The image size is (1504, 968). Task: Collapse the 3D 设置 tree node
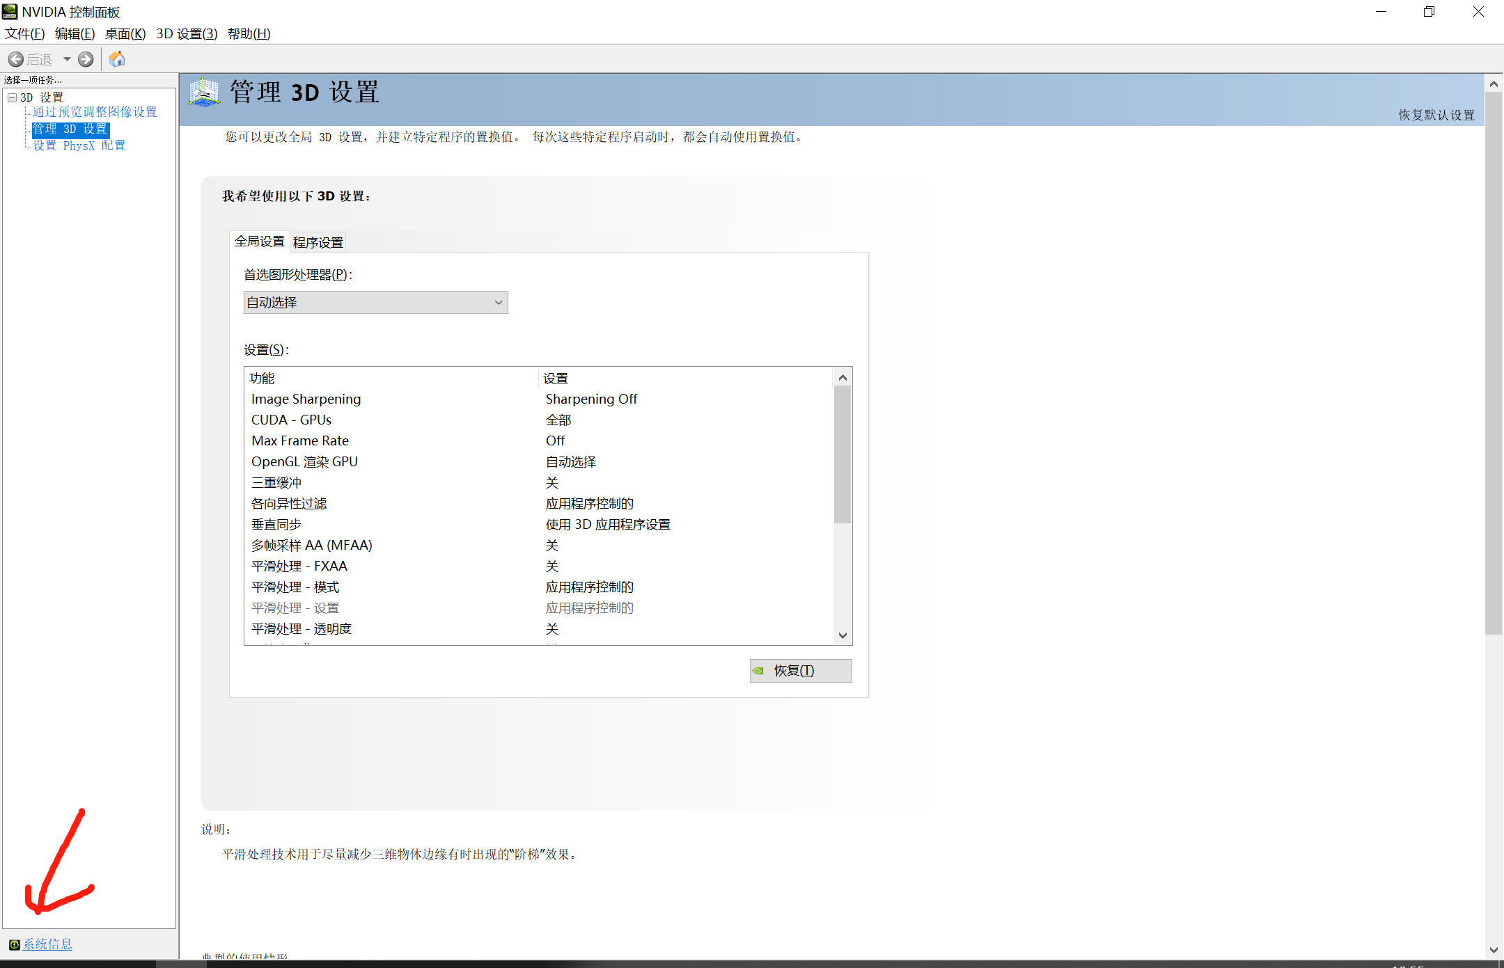[13, 97]
